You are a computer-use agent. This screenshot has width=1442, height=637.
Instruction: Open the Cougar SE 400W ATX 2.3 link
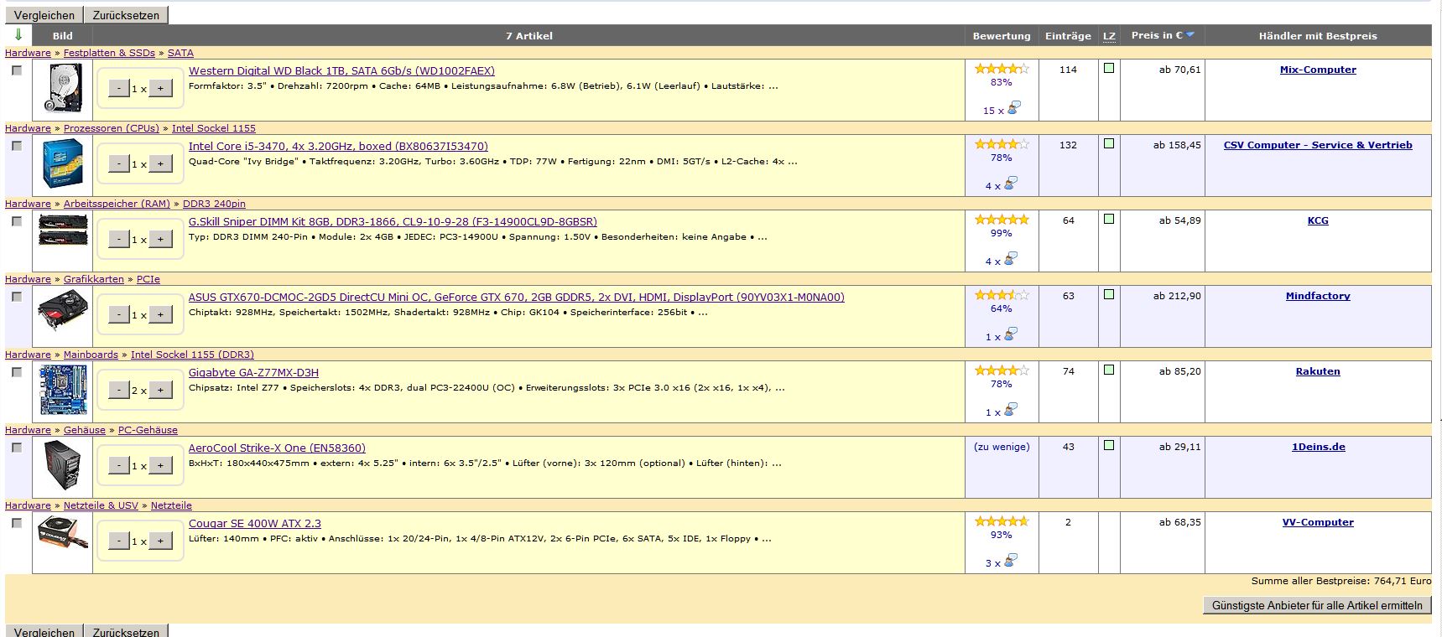[255, 524]
